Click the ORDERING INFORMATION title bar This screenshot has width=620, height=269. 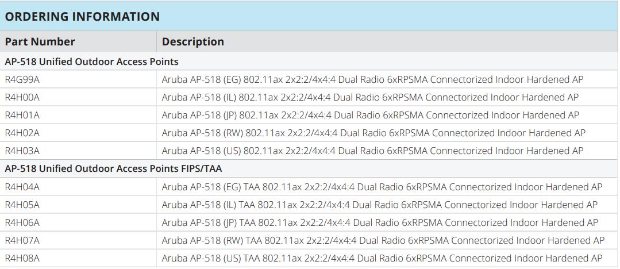pos(82,16)
